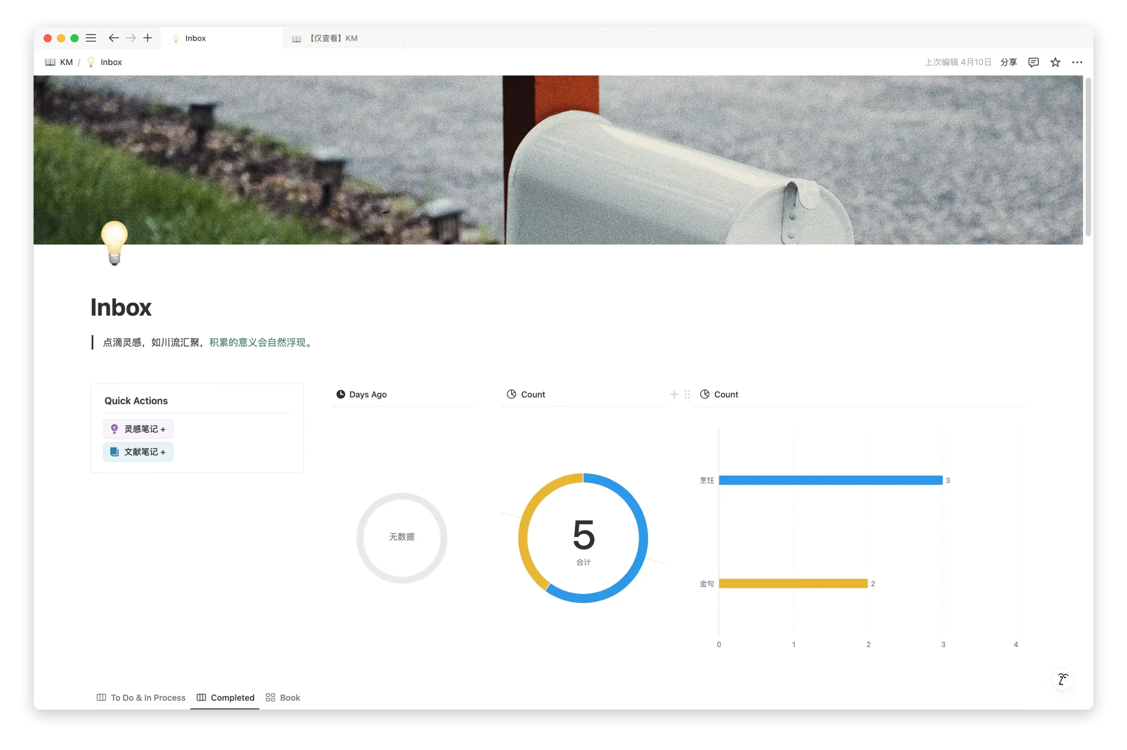Click the AI assistant floating icon
Screen dimensions: 1127x750
pos(1063,679)
